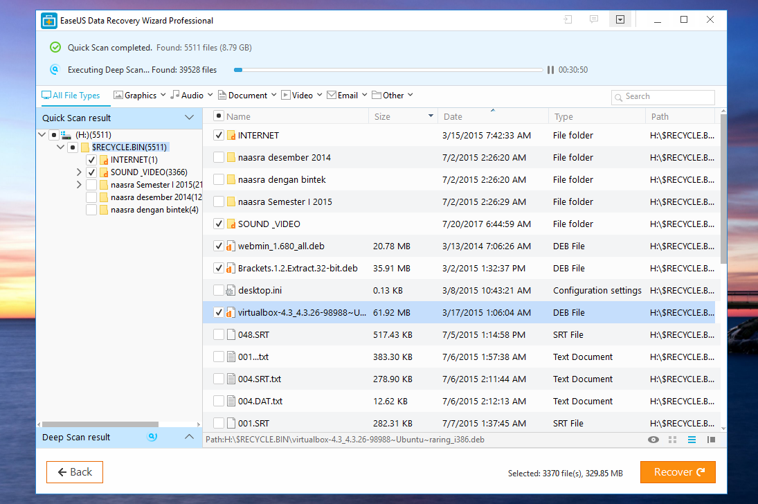
Task: Expand the SOUND _VIDEO tree node
Action: pos(79,172)
